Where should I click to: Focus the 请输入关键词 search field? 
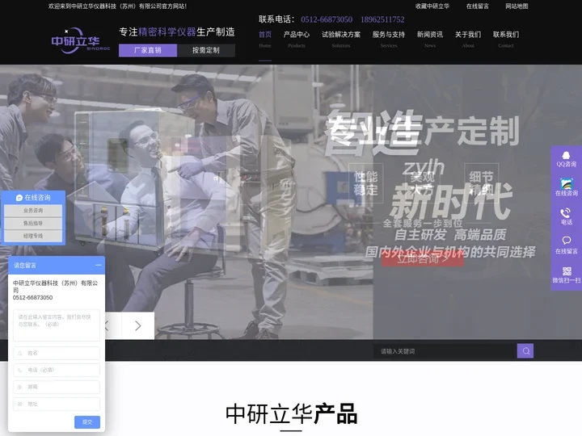click(445, 350)
